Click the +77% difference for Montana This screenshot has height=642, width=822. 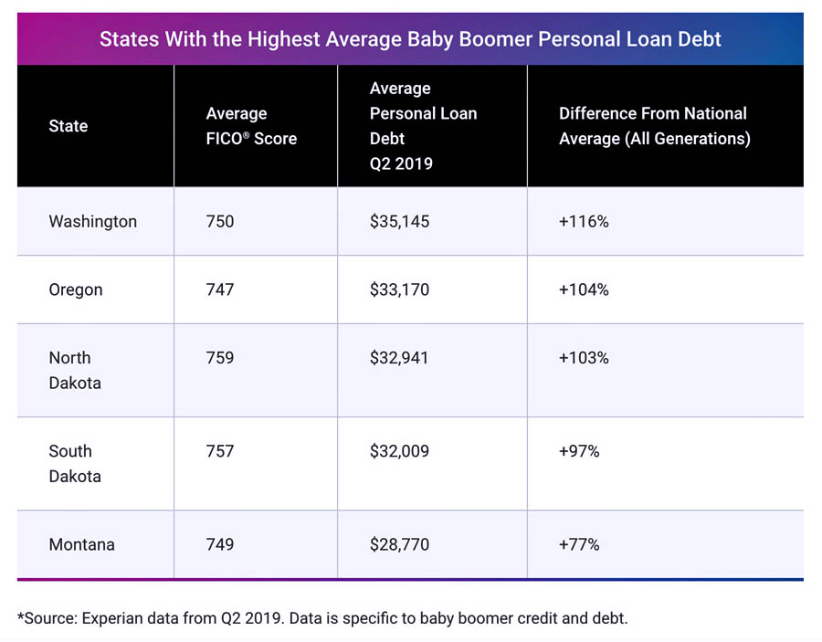[x=579, y=544]
